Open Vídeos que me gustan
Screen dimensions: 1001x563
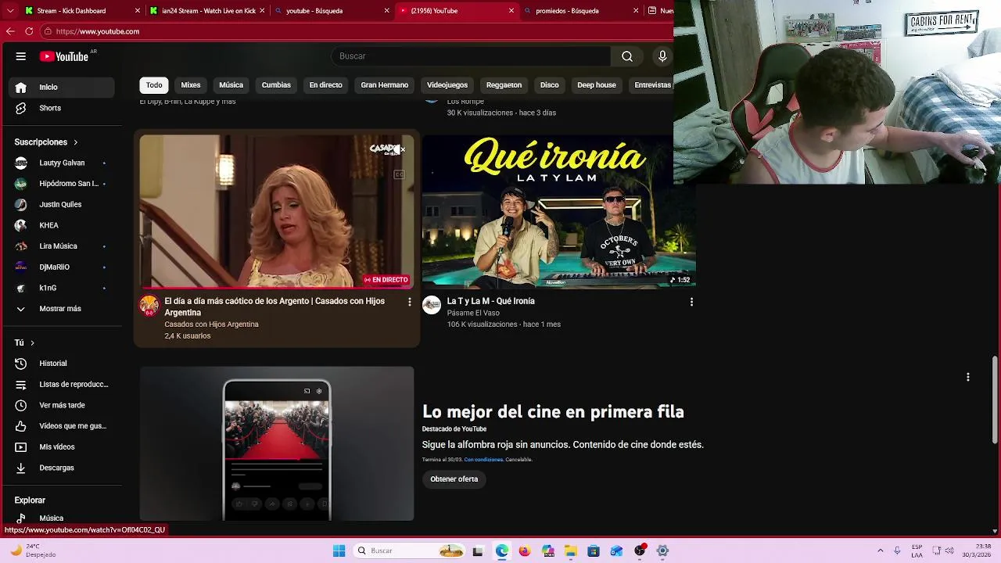point(62,426)
